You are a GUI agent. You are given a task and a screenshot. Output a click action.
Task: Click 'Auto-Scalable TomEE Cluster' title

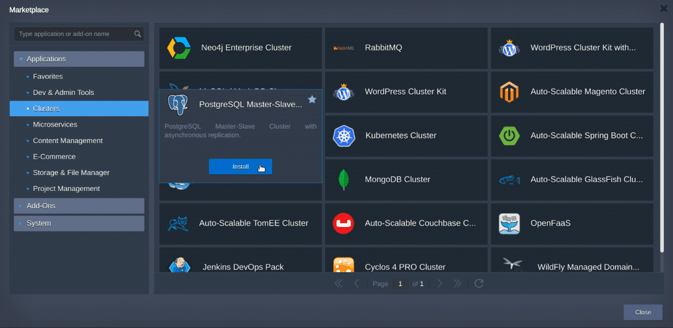pyautogui.click(x=254, y=223)
